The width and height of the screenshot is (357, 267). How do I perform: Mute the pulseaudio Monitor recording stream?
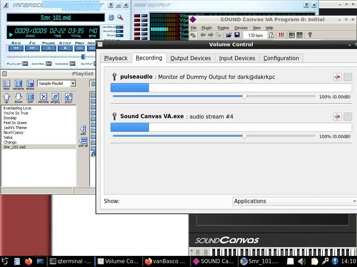[337, 77]
